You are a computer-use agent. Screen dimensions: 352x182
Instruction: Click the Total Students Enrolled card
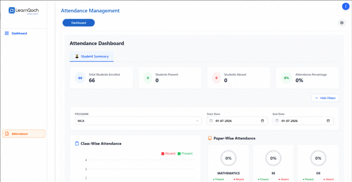tap(101, 78)
